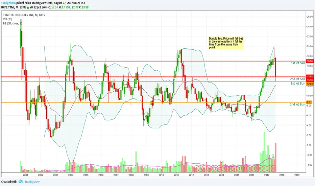Select the yellow Double Top note box
The width and height of the screenshot is (315, 186).
pos(226,43)
